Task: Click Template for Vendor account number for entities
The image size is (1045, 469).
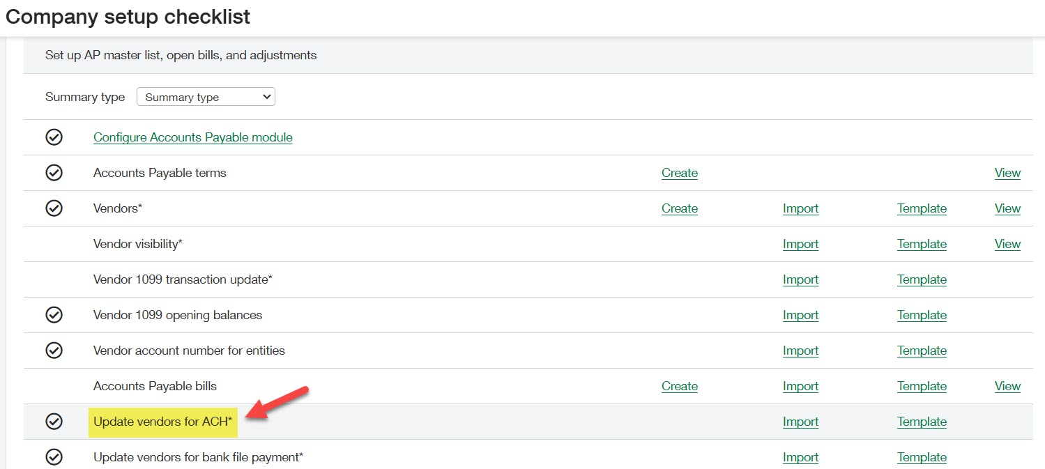Action: (922, 351)
